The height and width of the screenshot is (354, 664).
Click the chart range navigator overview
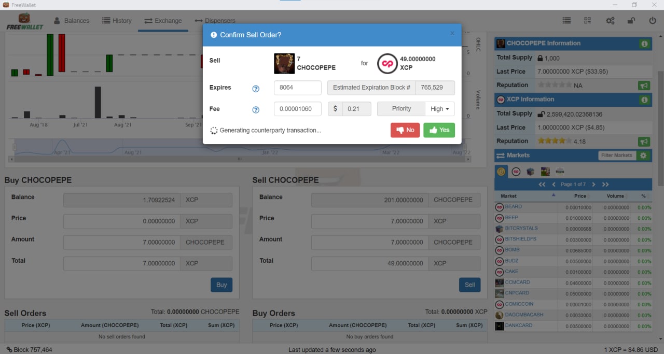[239, 147]
